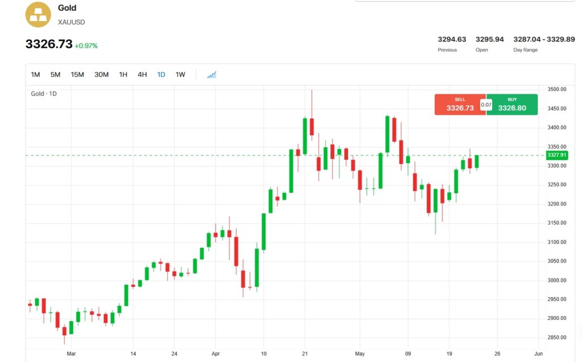Click the 'Gold · 1D' chart legend
The image size is (582, 362).
(44, 93)
